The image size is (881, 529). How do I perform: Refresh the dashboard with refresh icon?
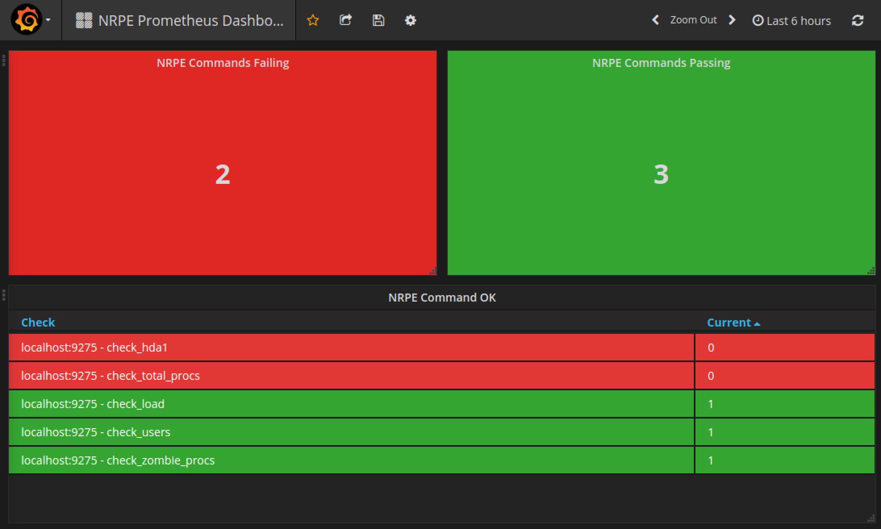pos(858,21)
